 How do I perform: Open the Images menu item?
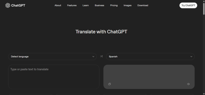click(127, 5)
